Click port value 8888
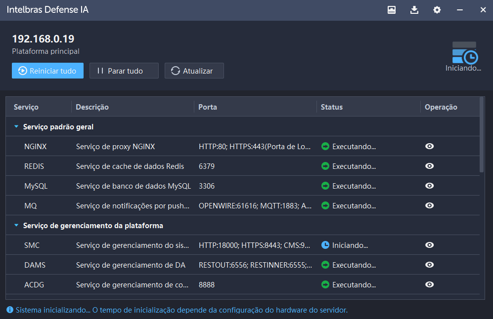Viewport: 493px width, 319px height. [207, 285]
